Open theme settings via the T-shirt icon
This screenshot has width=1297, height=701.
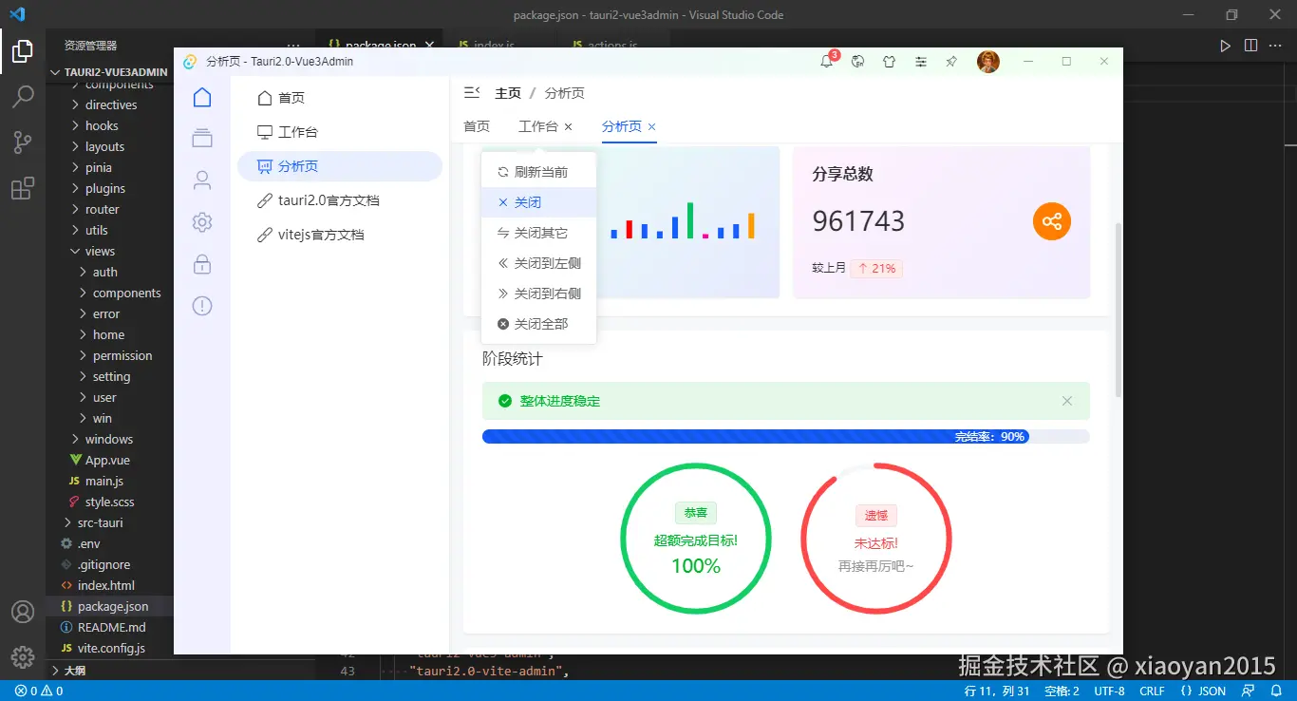pyautogui.click(x=889, y=61)
